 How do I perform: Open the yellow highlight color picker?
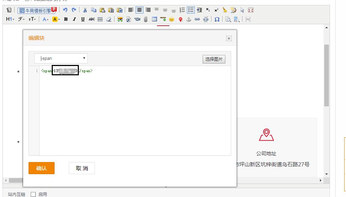(56, 19)
